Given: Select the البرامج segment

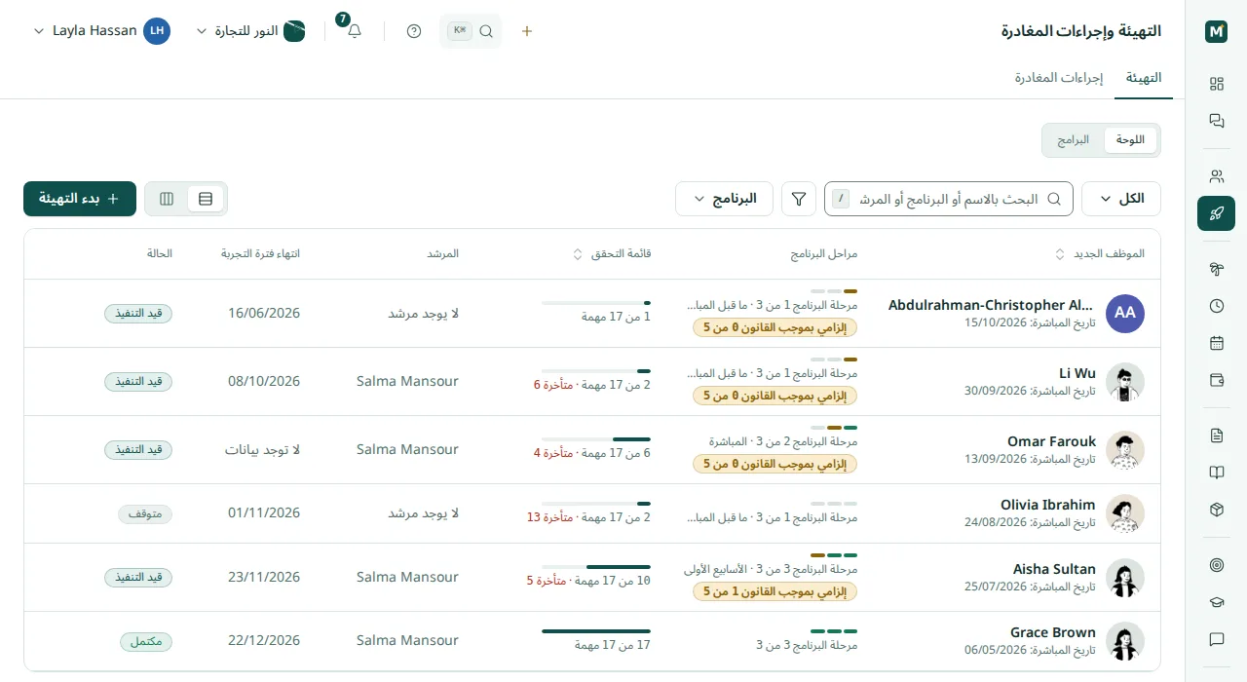Looking at the screenshot, I should 1074,140.
